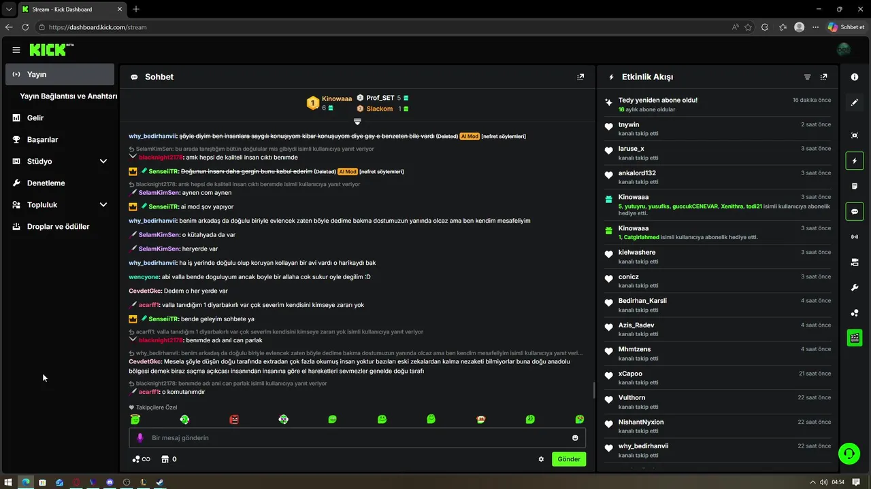871x489 pixels.
Task: Focus the Bir mesaj gönderin input
Action: [357, 438]
